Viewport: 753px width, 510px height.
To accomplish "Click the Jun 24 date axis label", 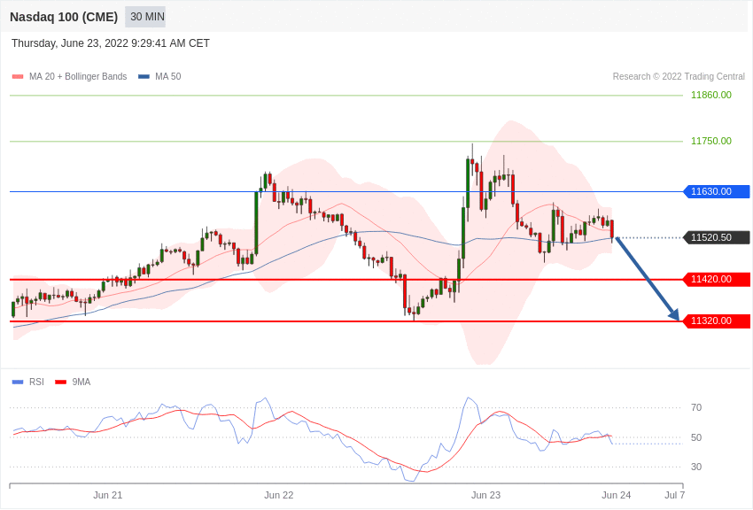I will tap(617, 495).
